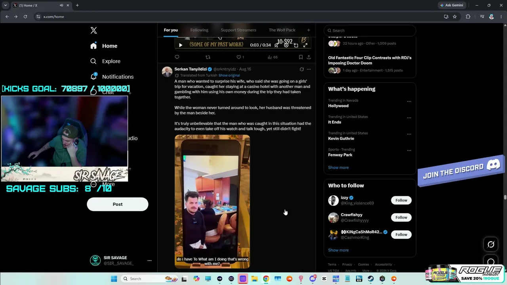This screenshot has width=507, height=285.
Task: Unmute the video in the top post
Action: coord(276,45)
